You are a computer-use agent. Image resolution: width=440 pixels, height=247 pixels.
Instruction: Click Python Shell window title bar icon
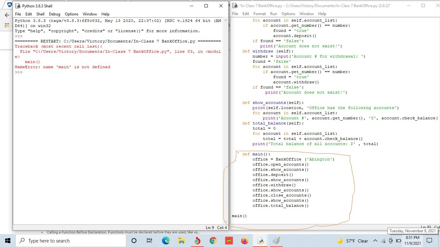pos(17,6)
